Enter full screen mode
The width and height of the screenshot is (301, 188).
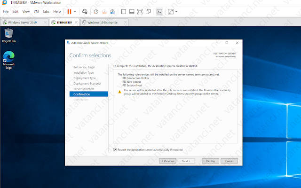[140, 12]
